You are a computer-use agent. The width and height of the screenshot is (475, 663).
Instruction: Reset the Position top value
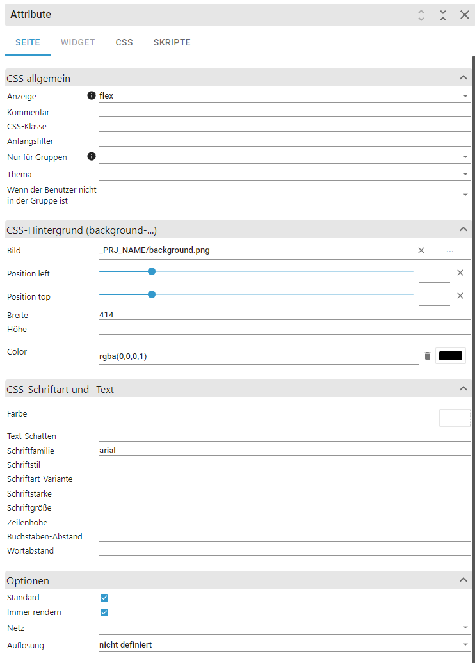click(460, 296)
